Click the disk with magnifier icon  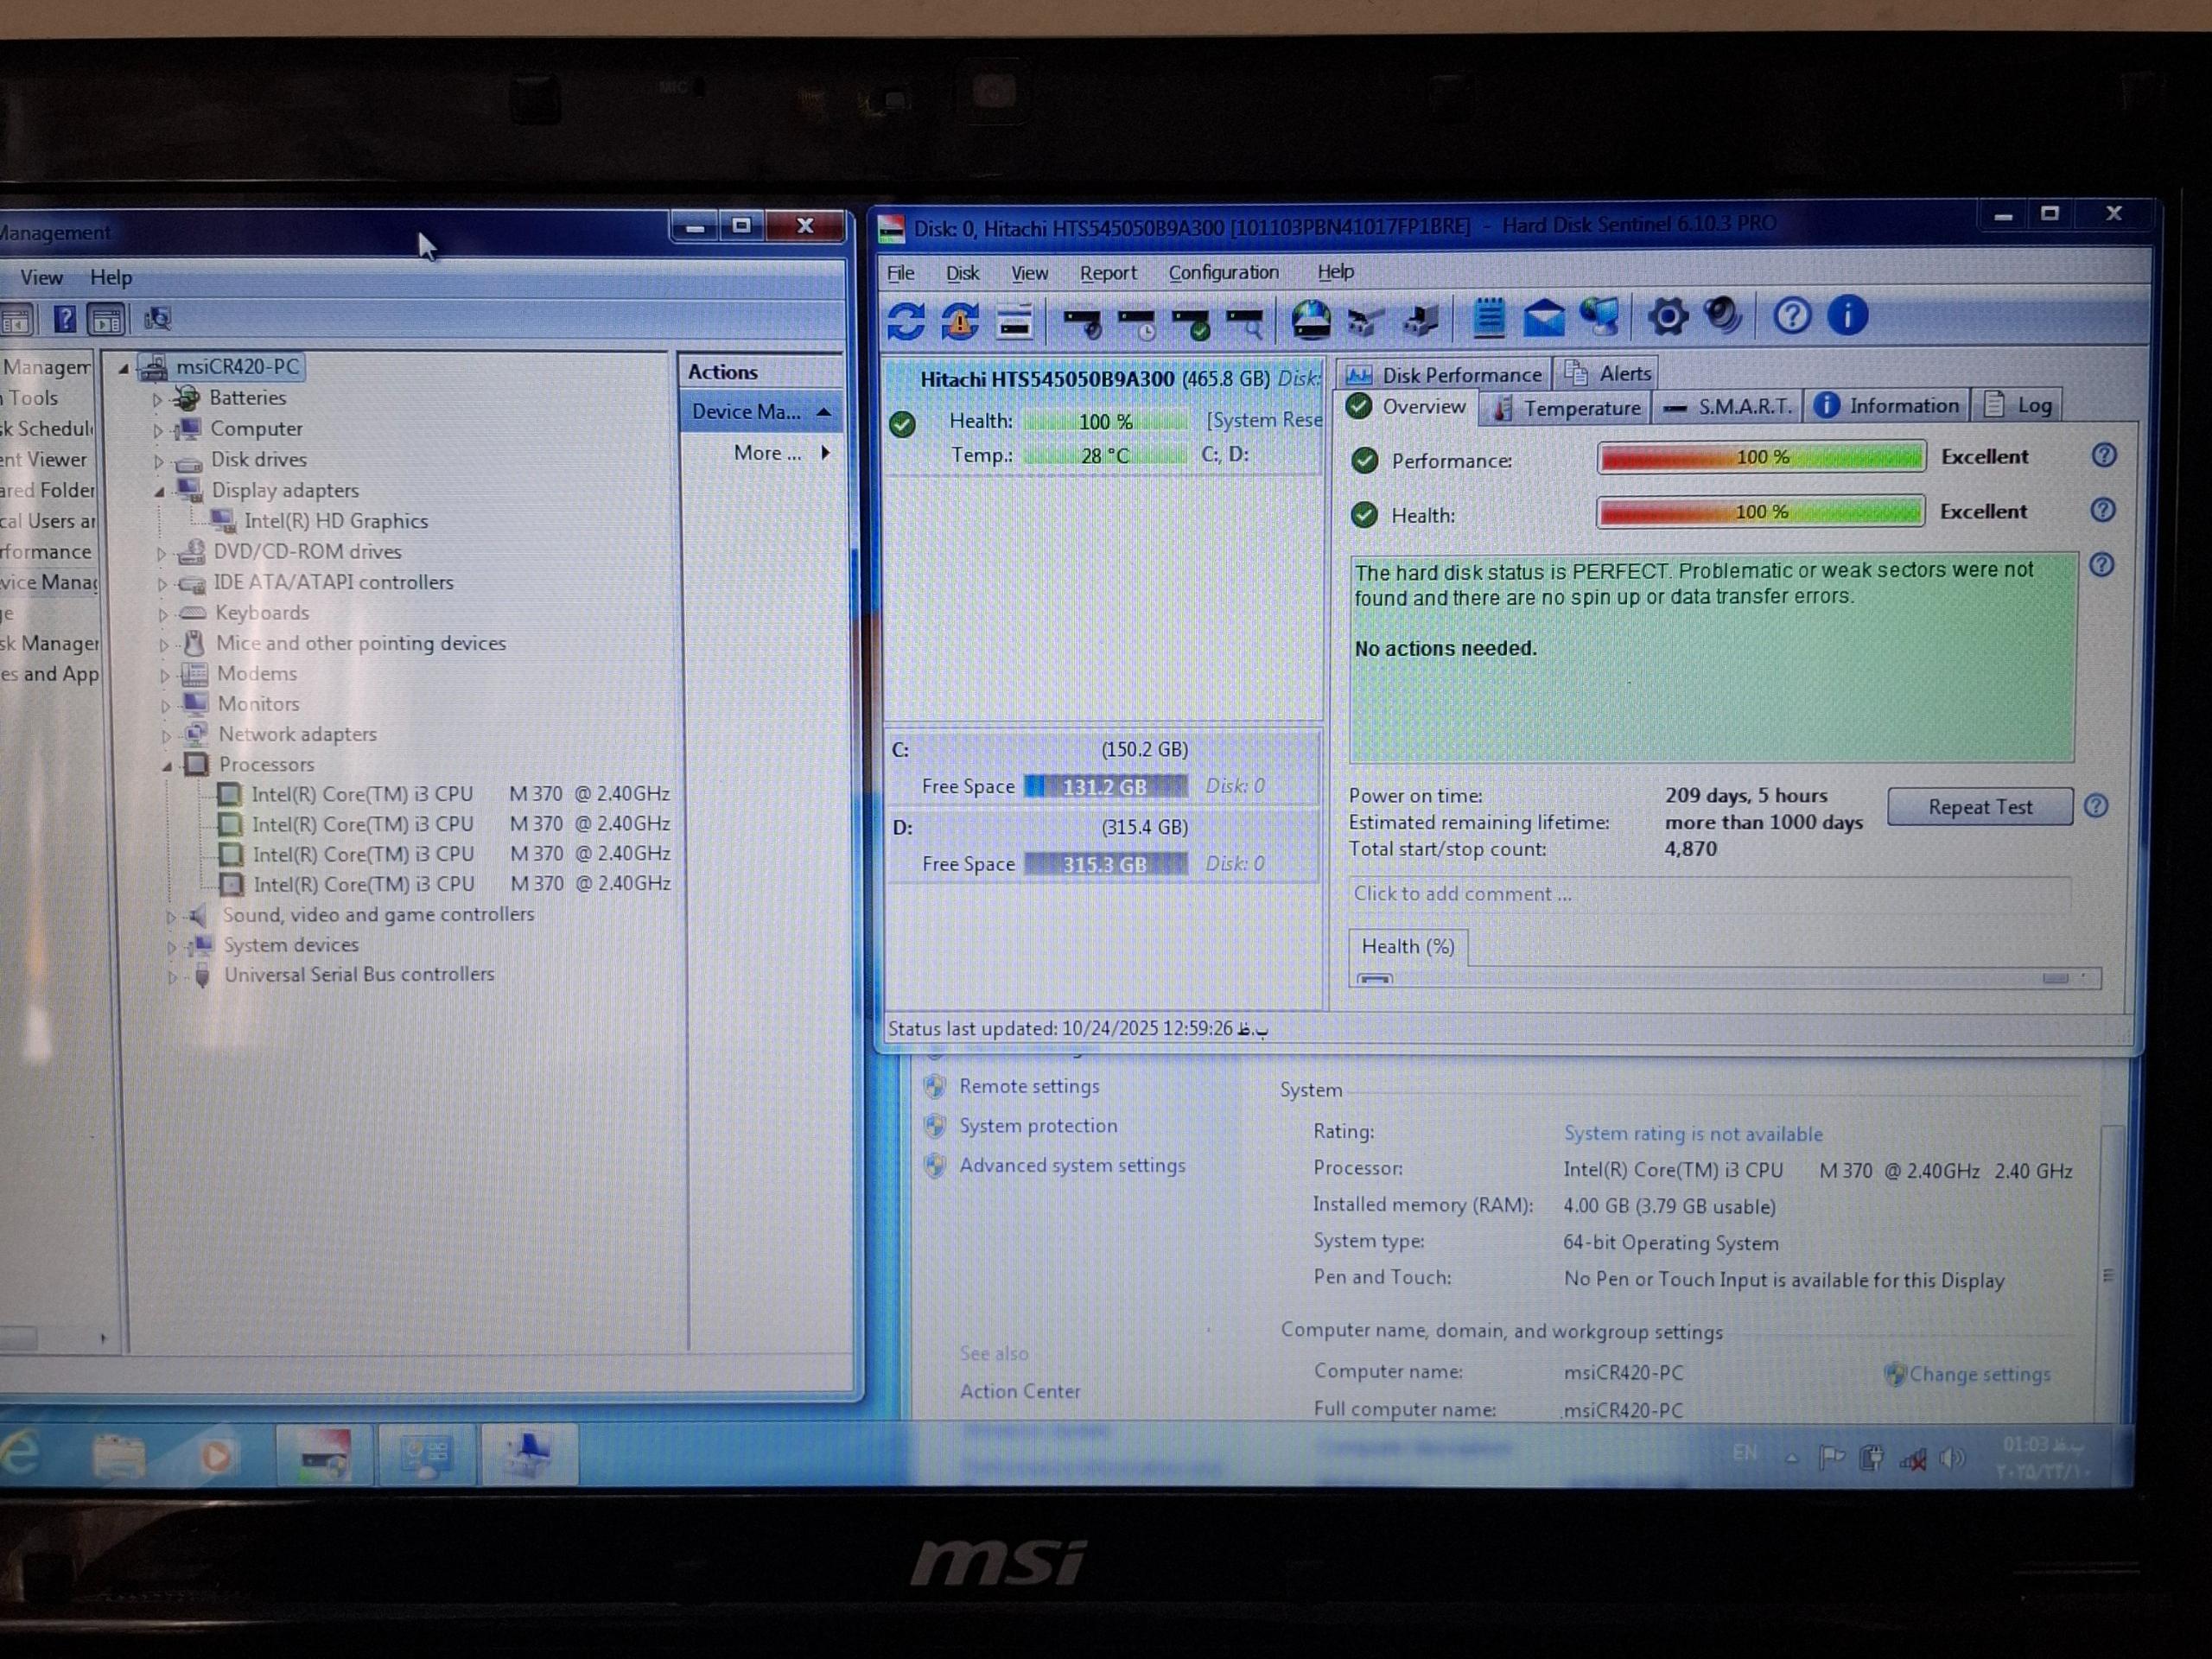click(1245, 322)
